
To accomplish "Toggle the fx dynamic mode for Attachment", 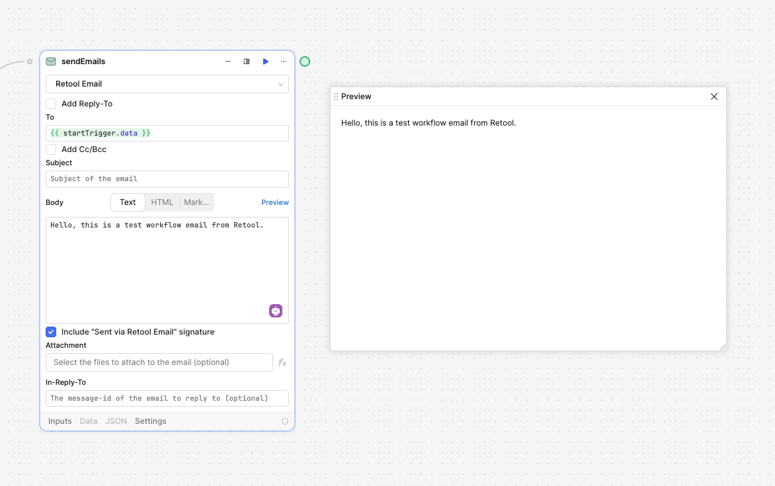I will click(282, 362).
